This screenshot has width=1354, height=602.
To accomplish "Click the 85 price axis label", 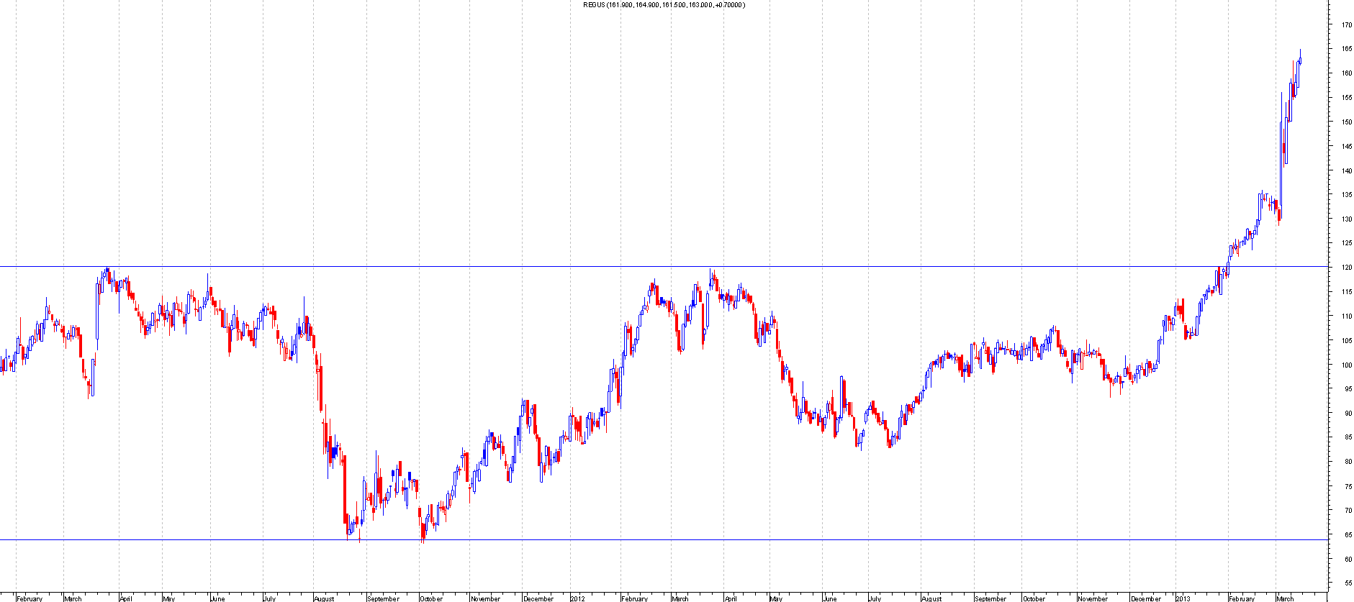I will [x=1345, y=437].
